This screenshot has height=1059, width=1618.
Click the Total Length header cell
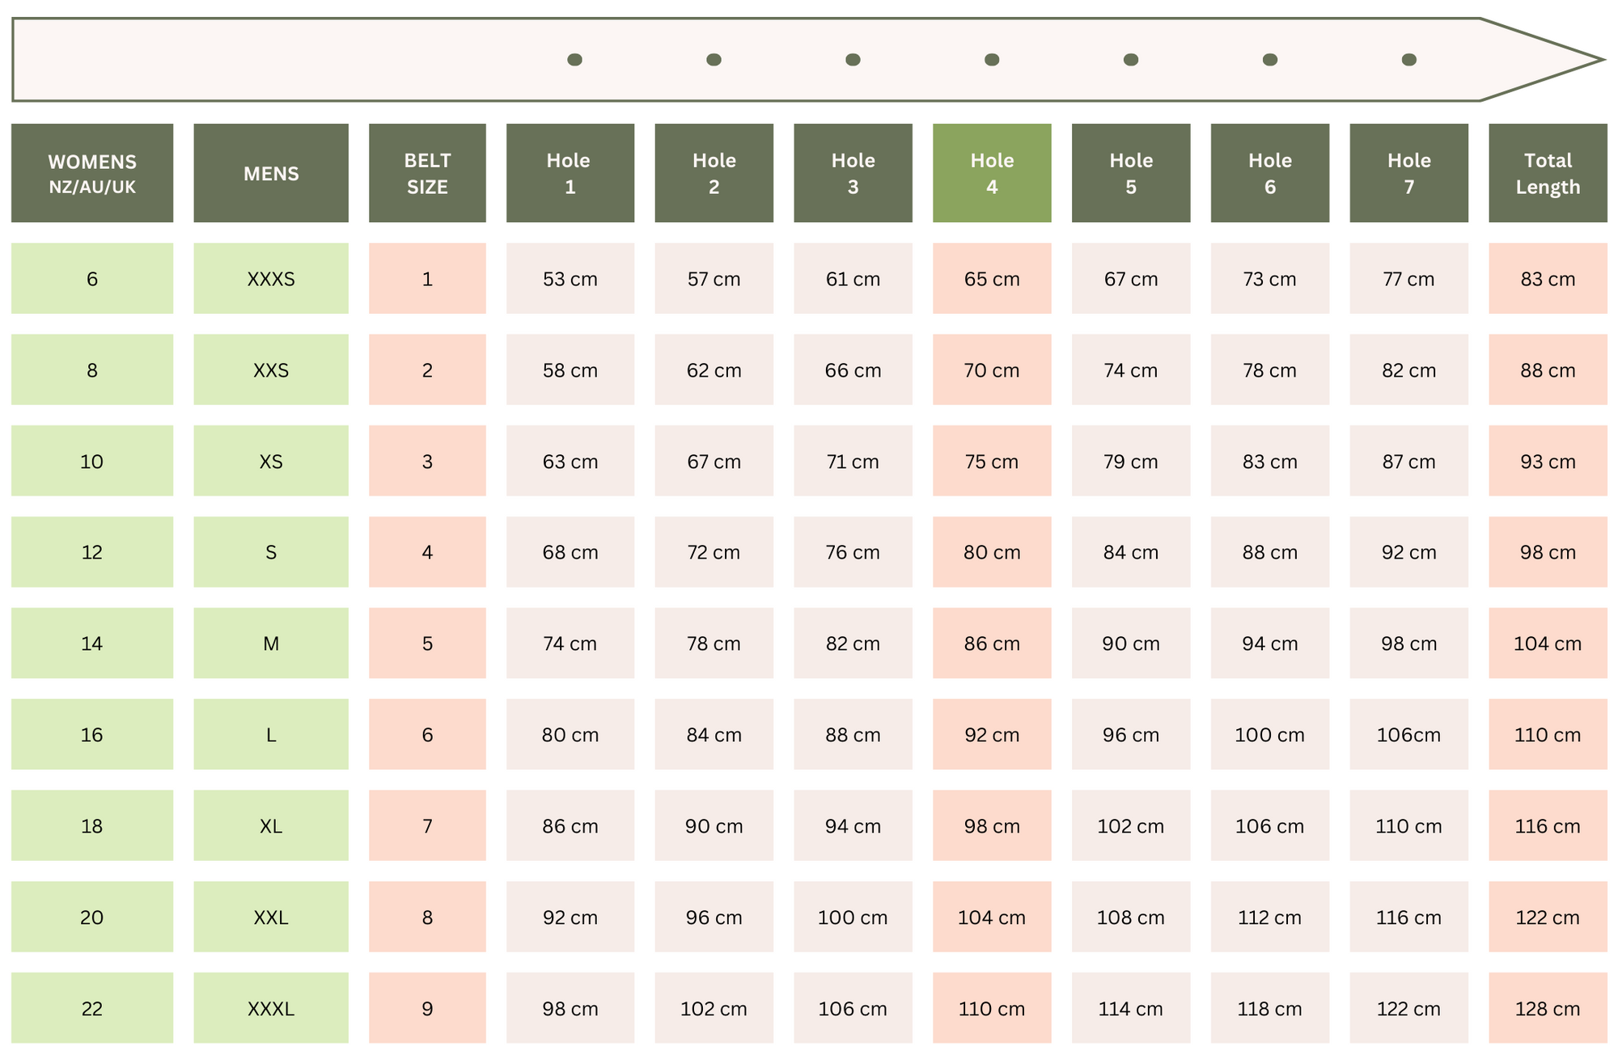tap(1547, 173)
